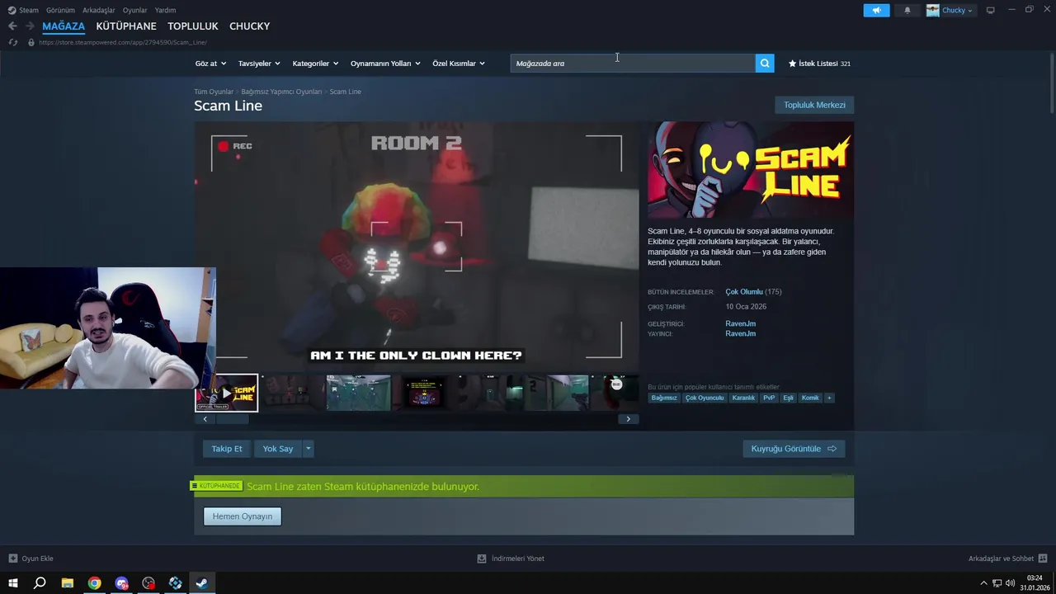Click the Yok Say button

click(x=278, y=449)
